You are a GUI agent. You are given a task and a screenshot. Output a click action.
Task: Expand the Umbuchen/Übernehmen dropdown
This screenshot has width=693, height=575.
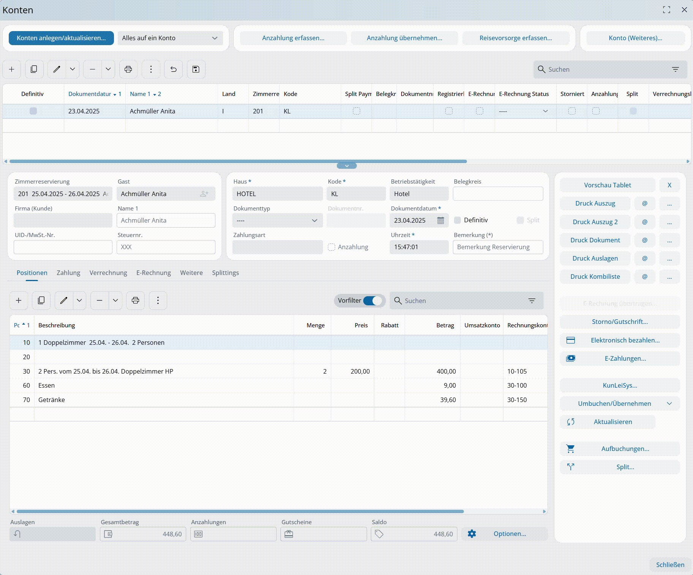[x=669, y=404]
